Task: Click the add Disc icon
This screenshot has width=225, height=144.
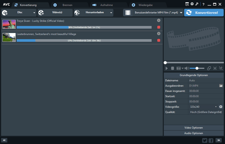Action: (x=5, y=13)
